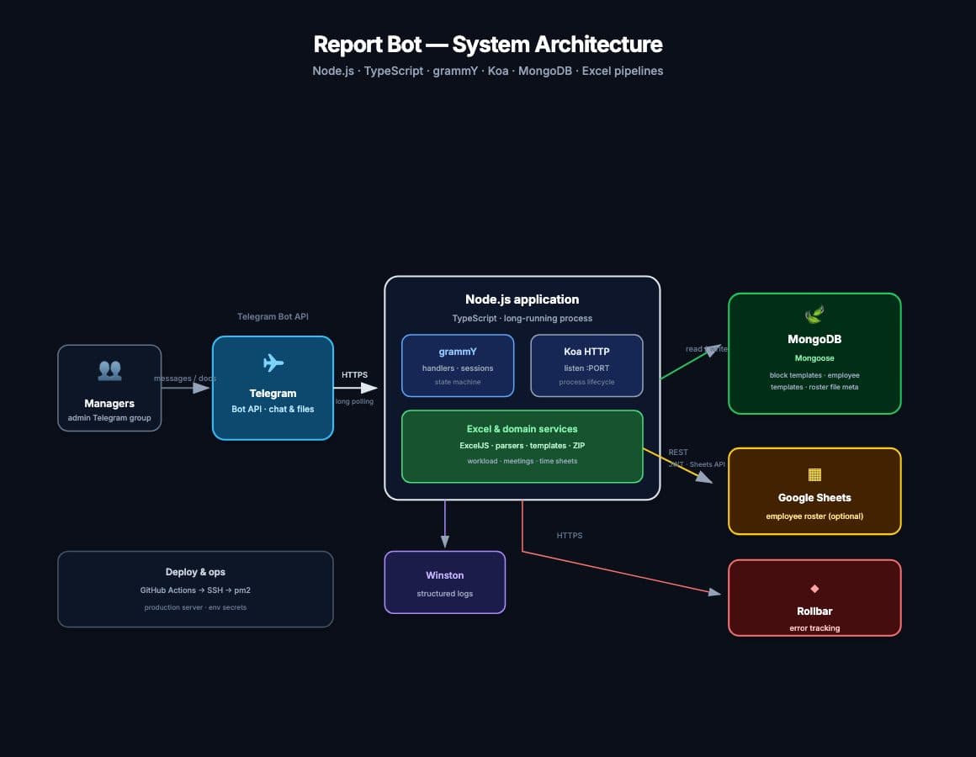The image size is (976, 757).
Task: Click the diagram title Report Bot — System Architecture
Action: [488, 45]
